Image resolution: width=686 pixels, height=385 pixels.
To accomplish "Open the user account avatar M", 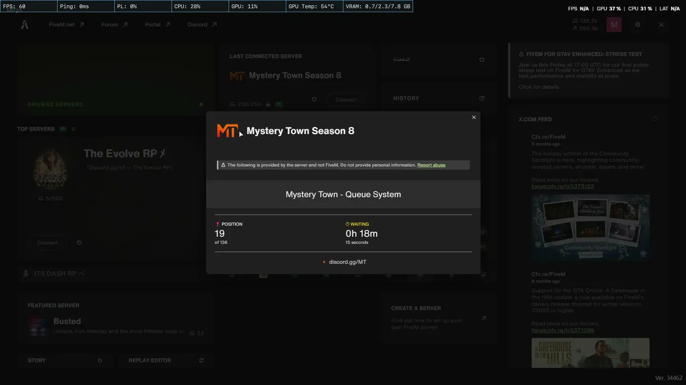I will (x=614, y=25).
